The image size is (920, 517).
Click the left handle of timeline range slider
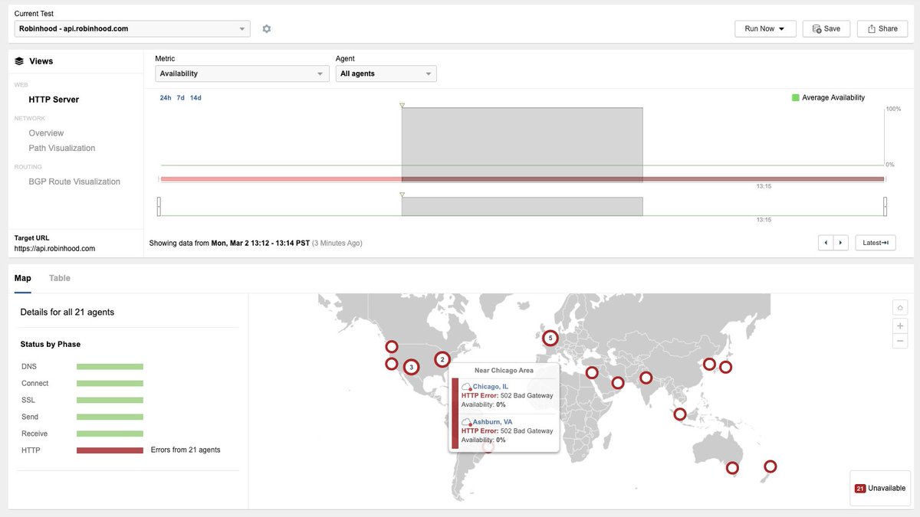[x=159, y=207]
